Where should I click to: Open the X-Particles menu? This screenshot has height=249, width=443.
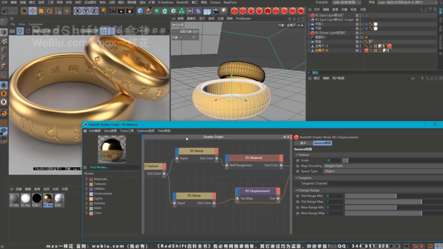pyautogui.click(x=165, y=2)
